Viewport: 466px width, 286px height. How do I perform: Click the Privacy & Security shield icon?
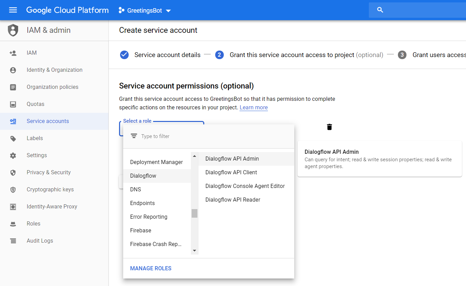click(13, 173)
